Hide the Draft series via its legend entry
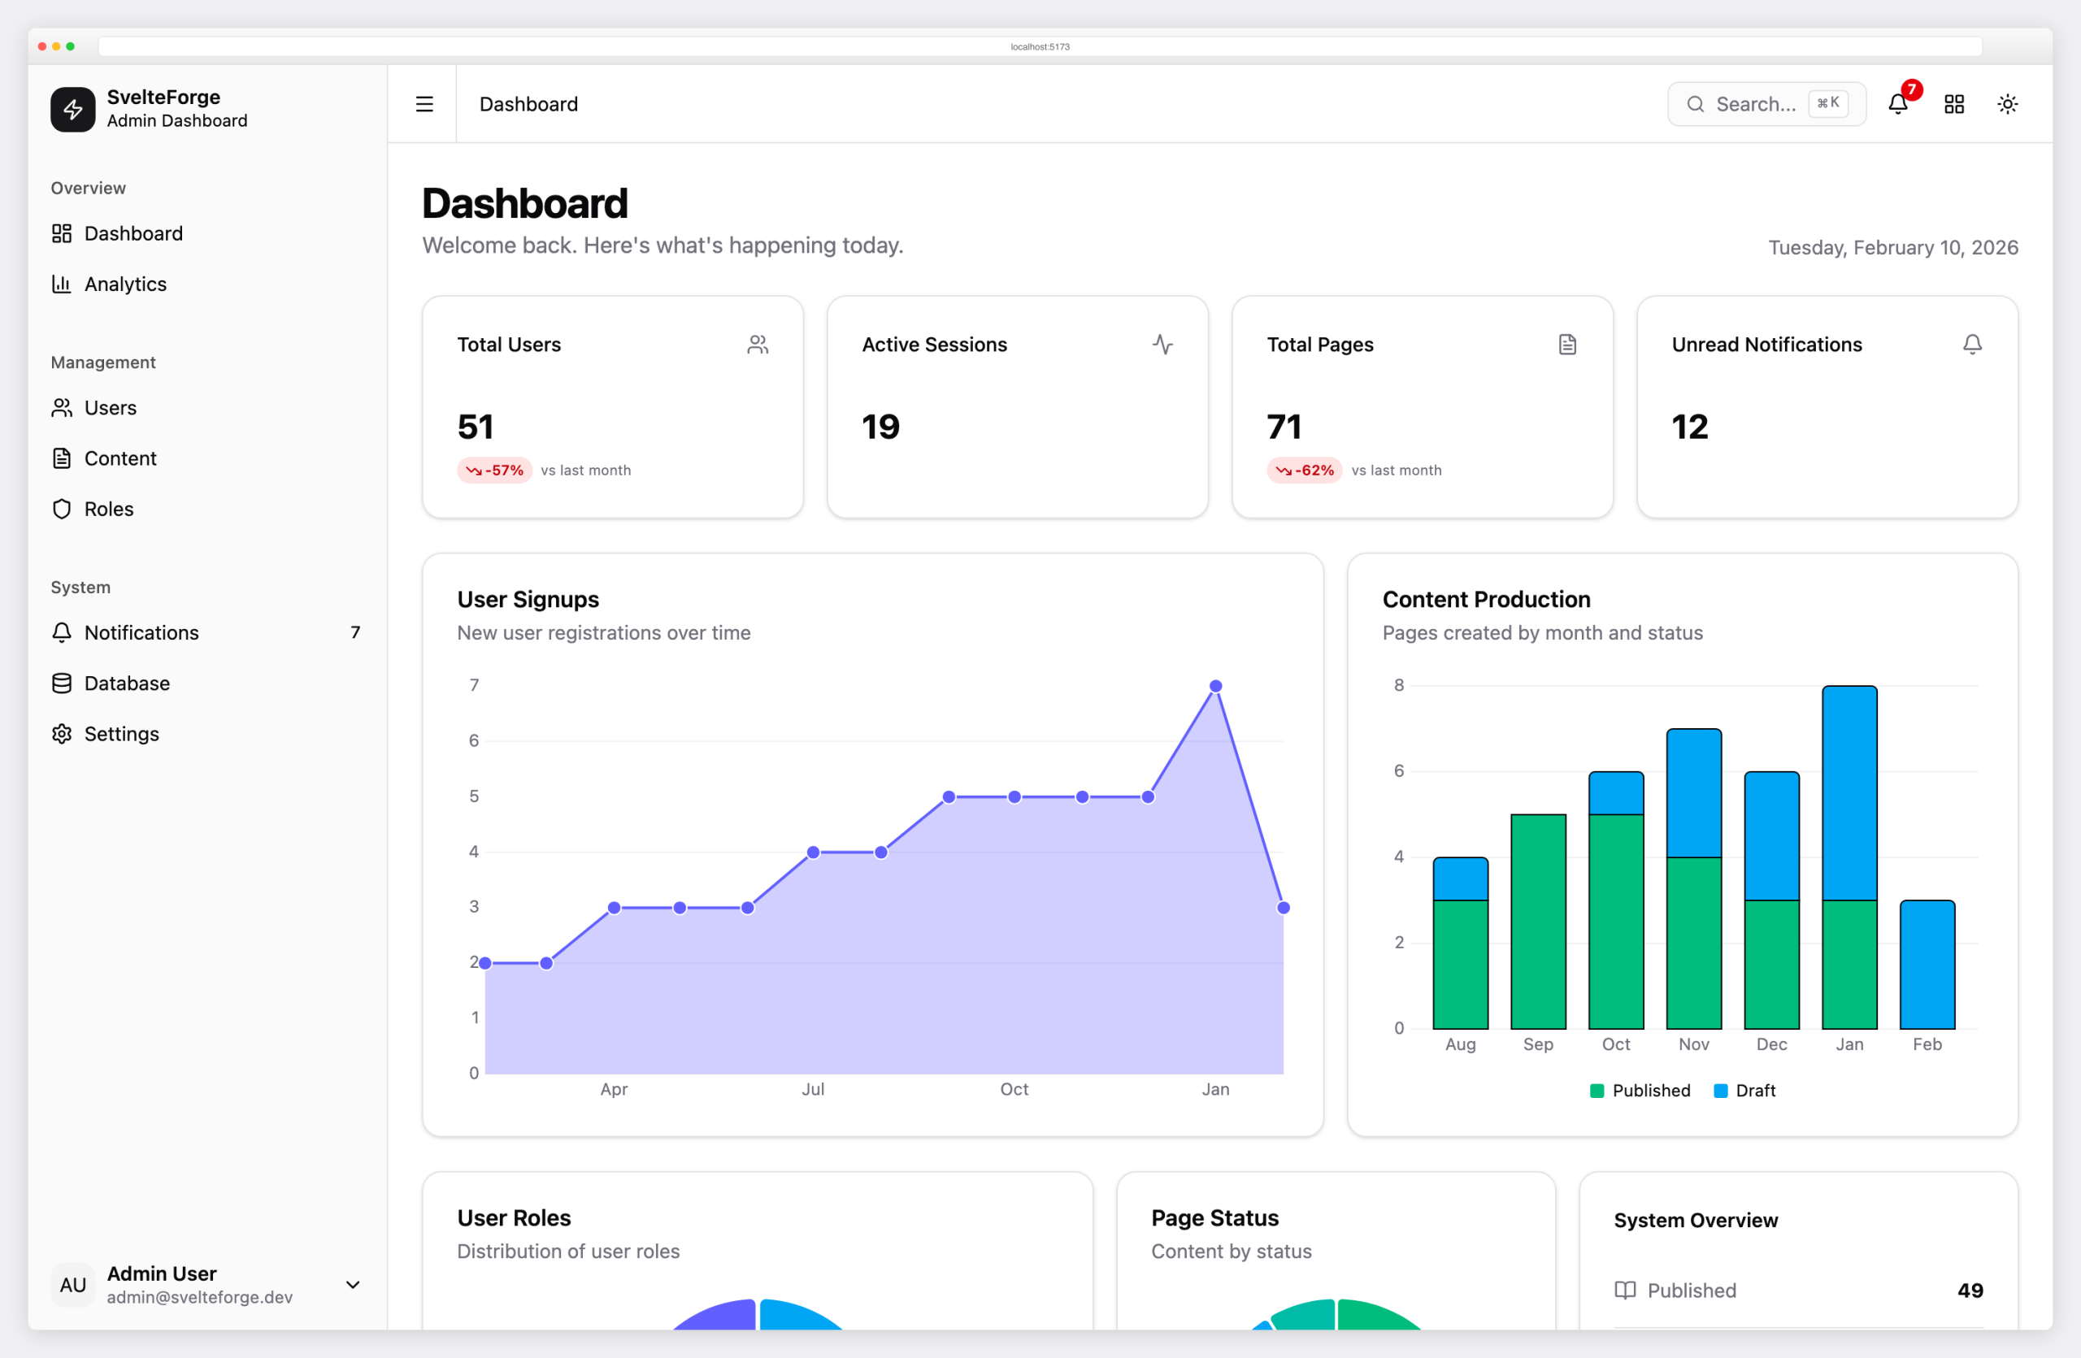 tap(1744, 1090)
